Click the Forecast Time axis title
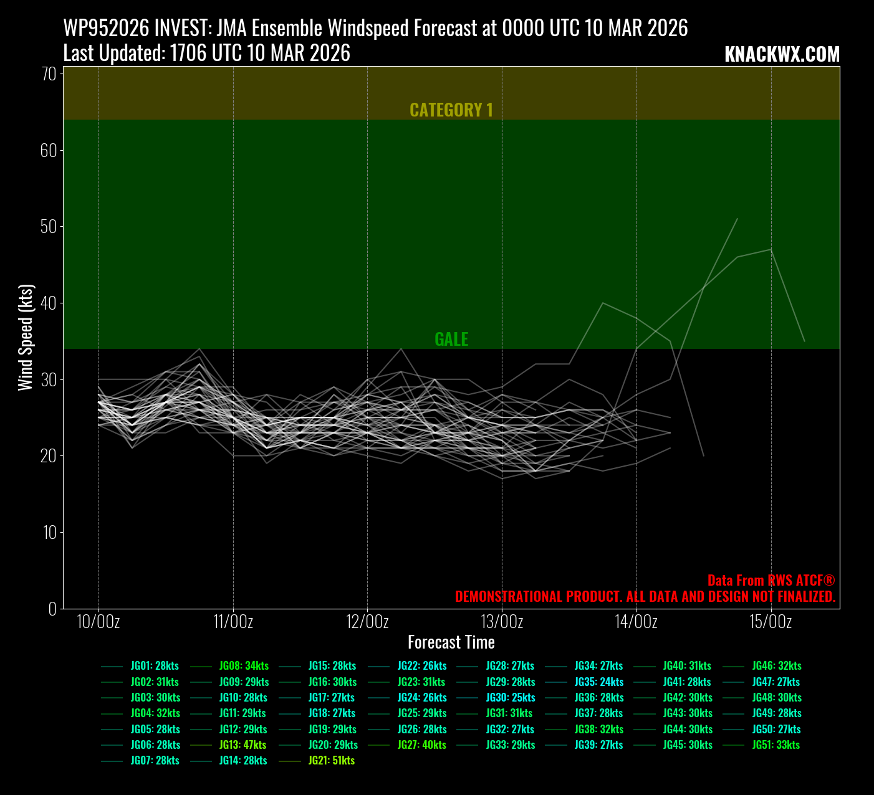This screenshot has height=795, width=874. click(451, 642)
